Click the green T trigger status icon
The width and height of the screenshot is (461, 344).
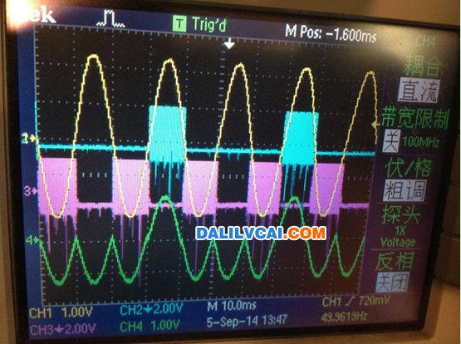(x=179, y=24)
